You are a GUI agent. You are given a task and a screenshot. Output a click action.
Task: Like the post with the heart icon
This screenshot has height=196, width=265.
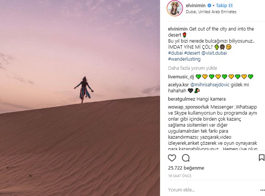pyautogui.click(x=172, y=158)
